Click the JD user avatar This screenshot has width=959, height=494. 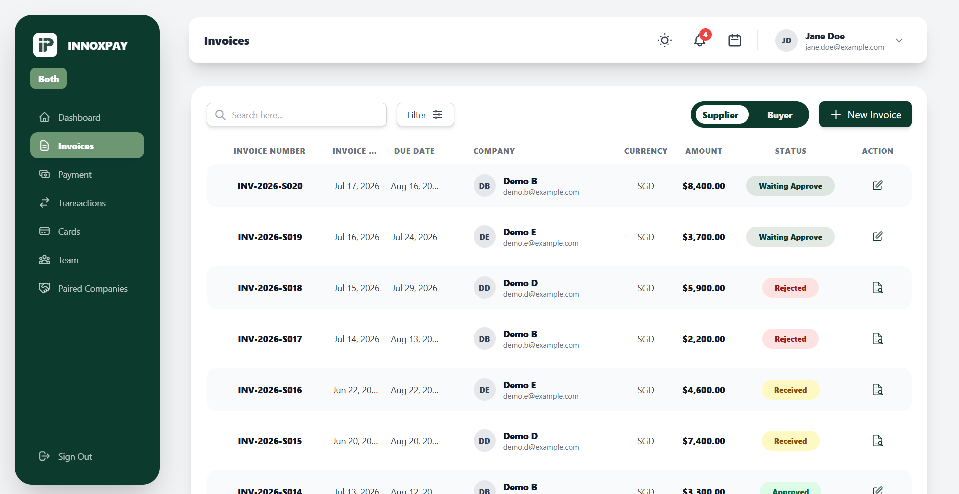point(786,40)
